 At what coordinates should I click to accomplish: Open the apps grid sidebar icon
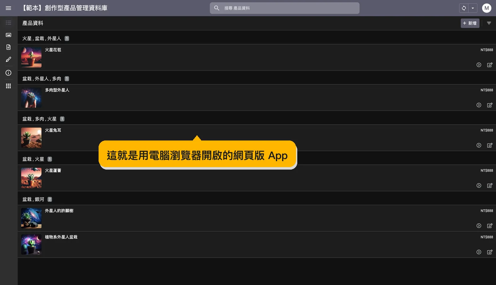click(8, 86)
